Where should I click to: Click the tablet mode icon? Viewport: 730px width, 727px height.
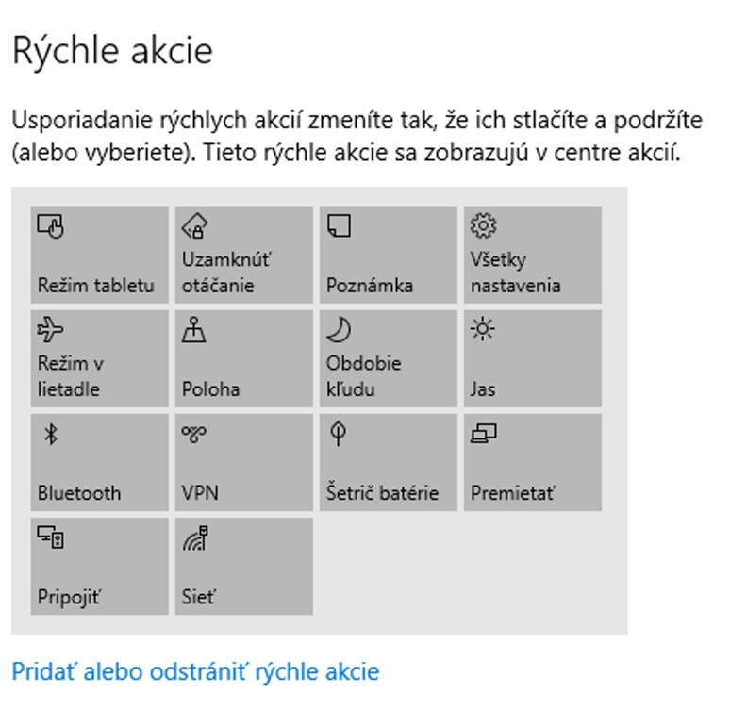(x=50, y=226)
